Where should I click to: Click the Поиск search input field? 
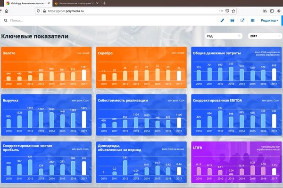[57, 21]
